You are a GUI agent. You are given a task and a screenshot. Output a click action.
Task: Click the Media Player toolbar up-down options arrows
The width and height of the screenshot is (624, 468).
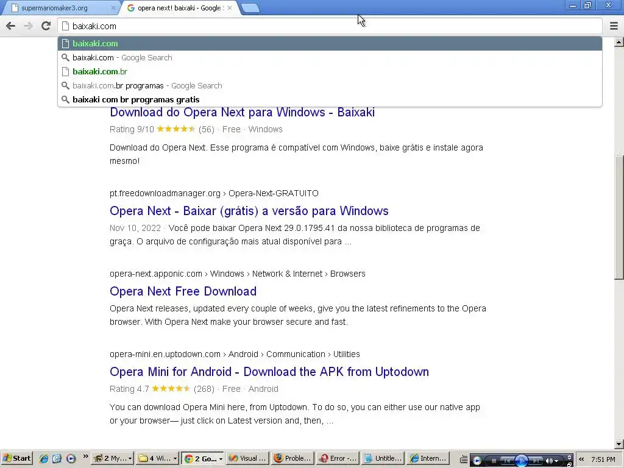click(x=569, y=457)
